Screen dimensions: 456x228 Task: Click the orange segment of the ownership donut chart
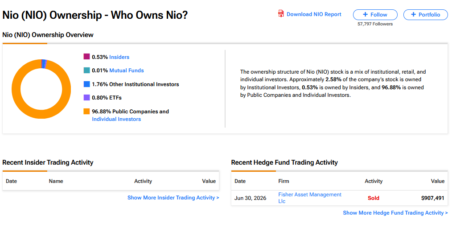41,114
